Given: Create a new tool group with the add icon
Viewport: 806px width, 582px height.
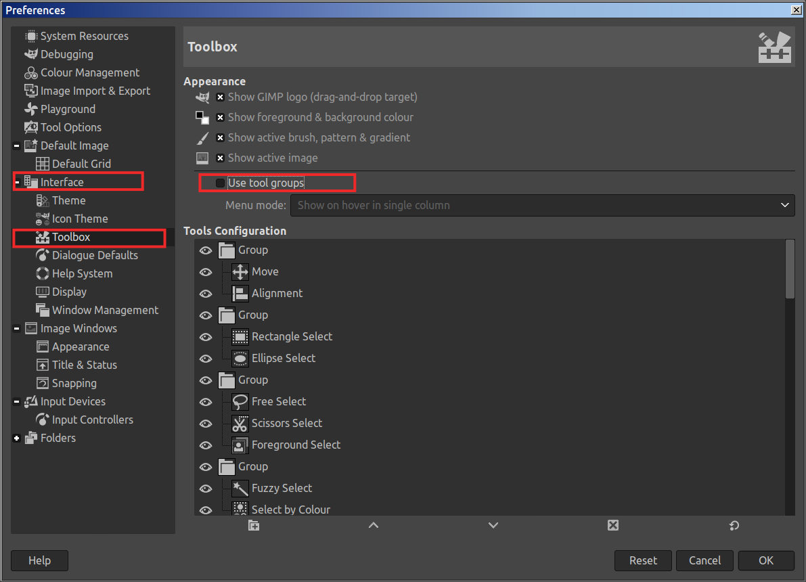Looking at the screenshot, I should [x=254, y=524].
